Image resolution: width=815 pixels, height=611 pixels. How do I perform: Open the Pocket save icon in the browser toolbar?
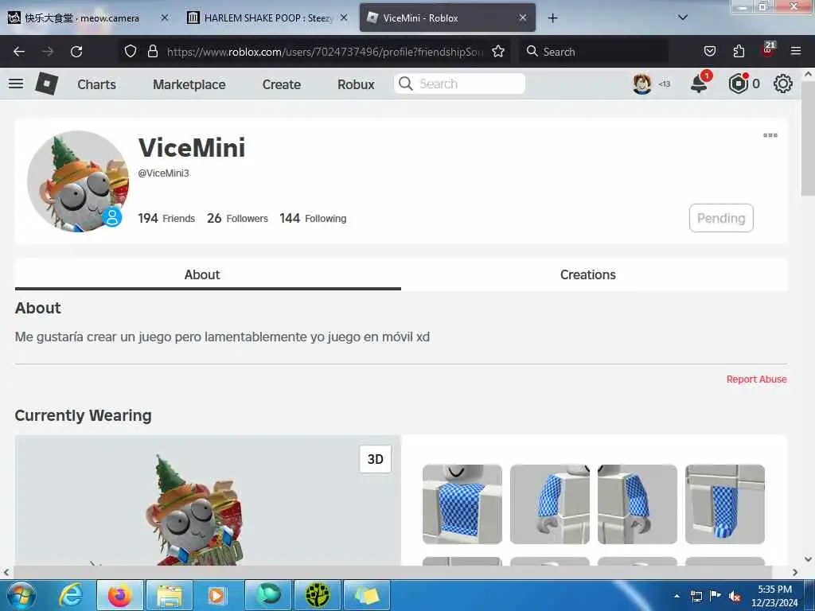click(709, 51)
